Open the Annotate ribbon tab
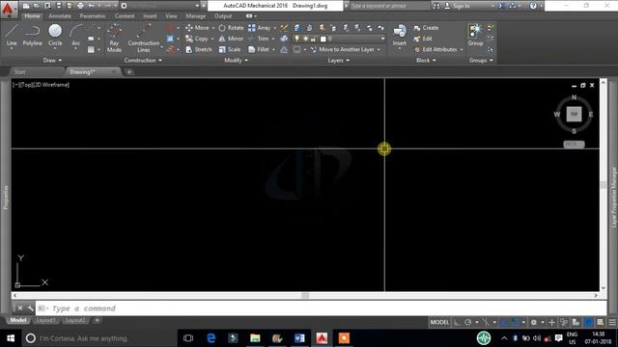 60,16
